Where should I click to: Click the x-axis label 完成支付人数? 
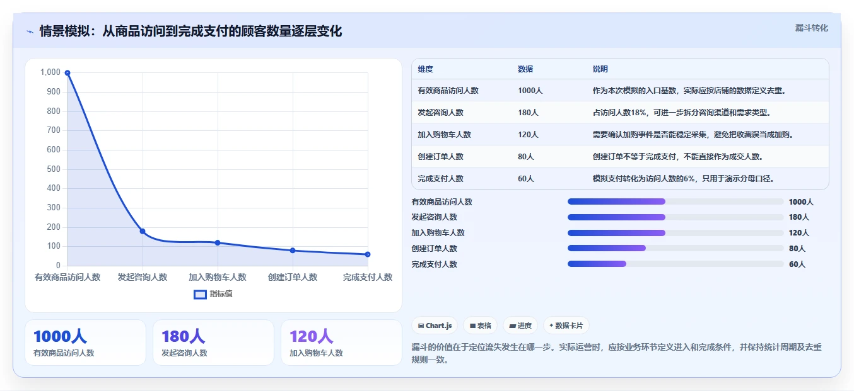click(368, 277)
